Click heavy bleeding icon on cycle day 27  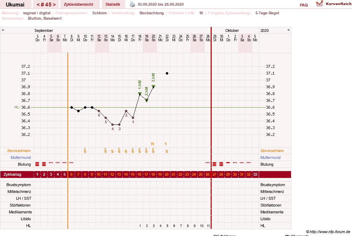coord(214,164)
